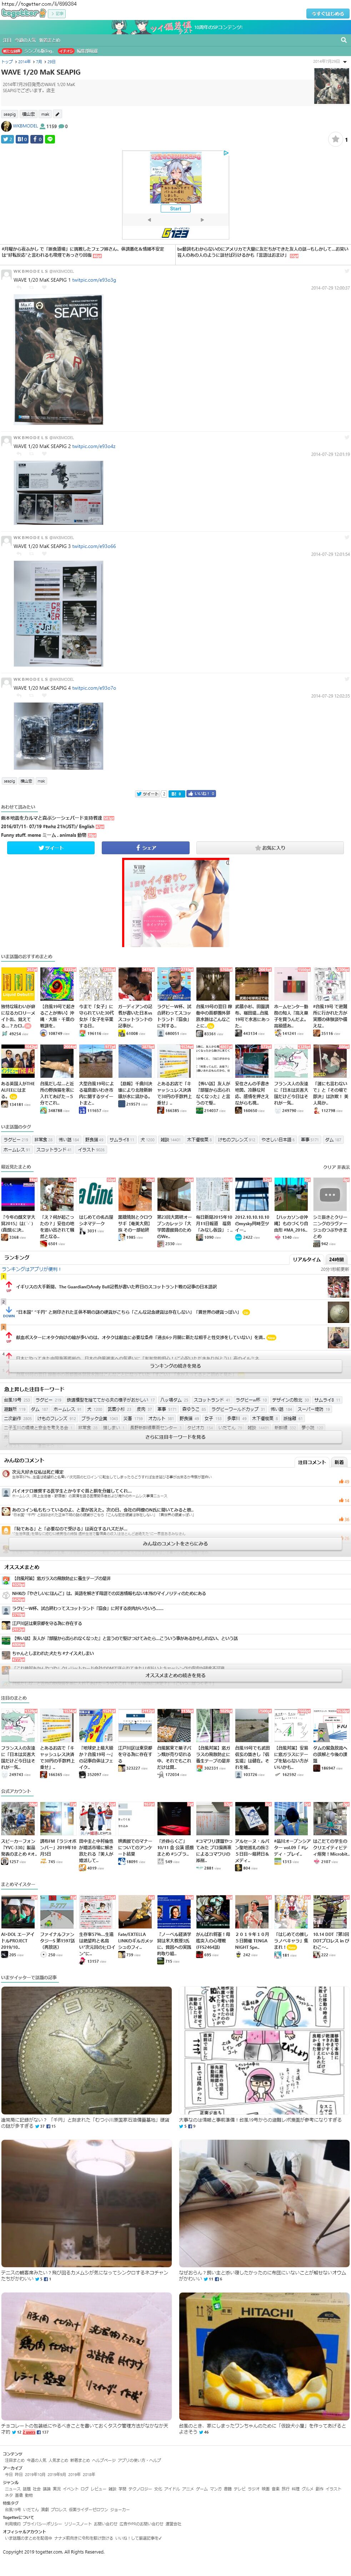Share via Hatena B! icon below author

point(21,139)
